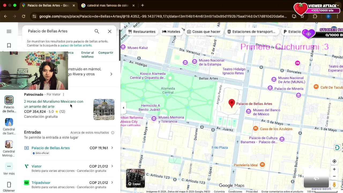The image size is (343, 193).
Task: Clear the search with the X icon
Action: click(110, 31)
